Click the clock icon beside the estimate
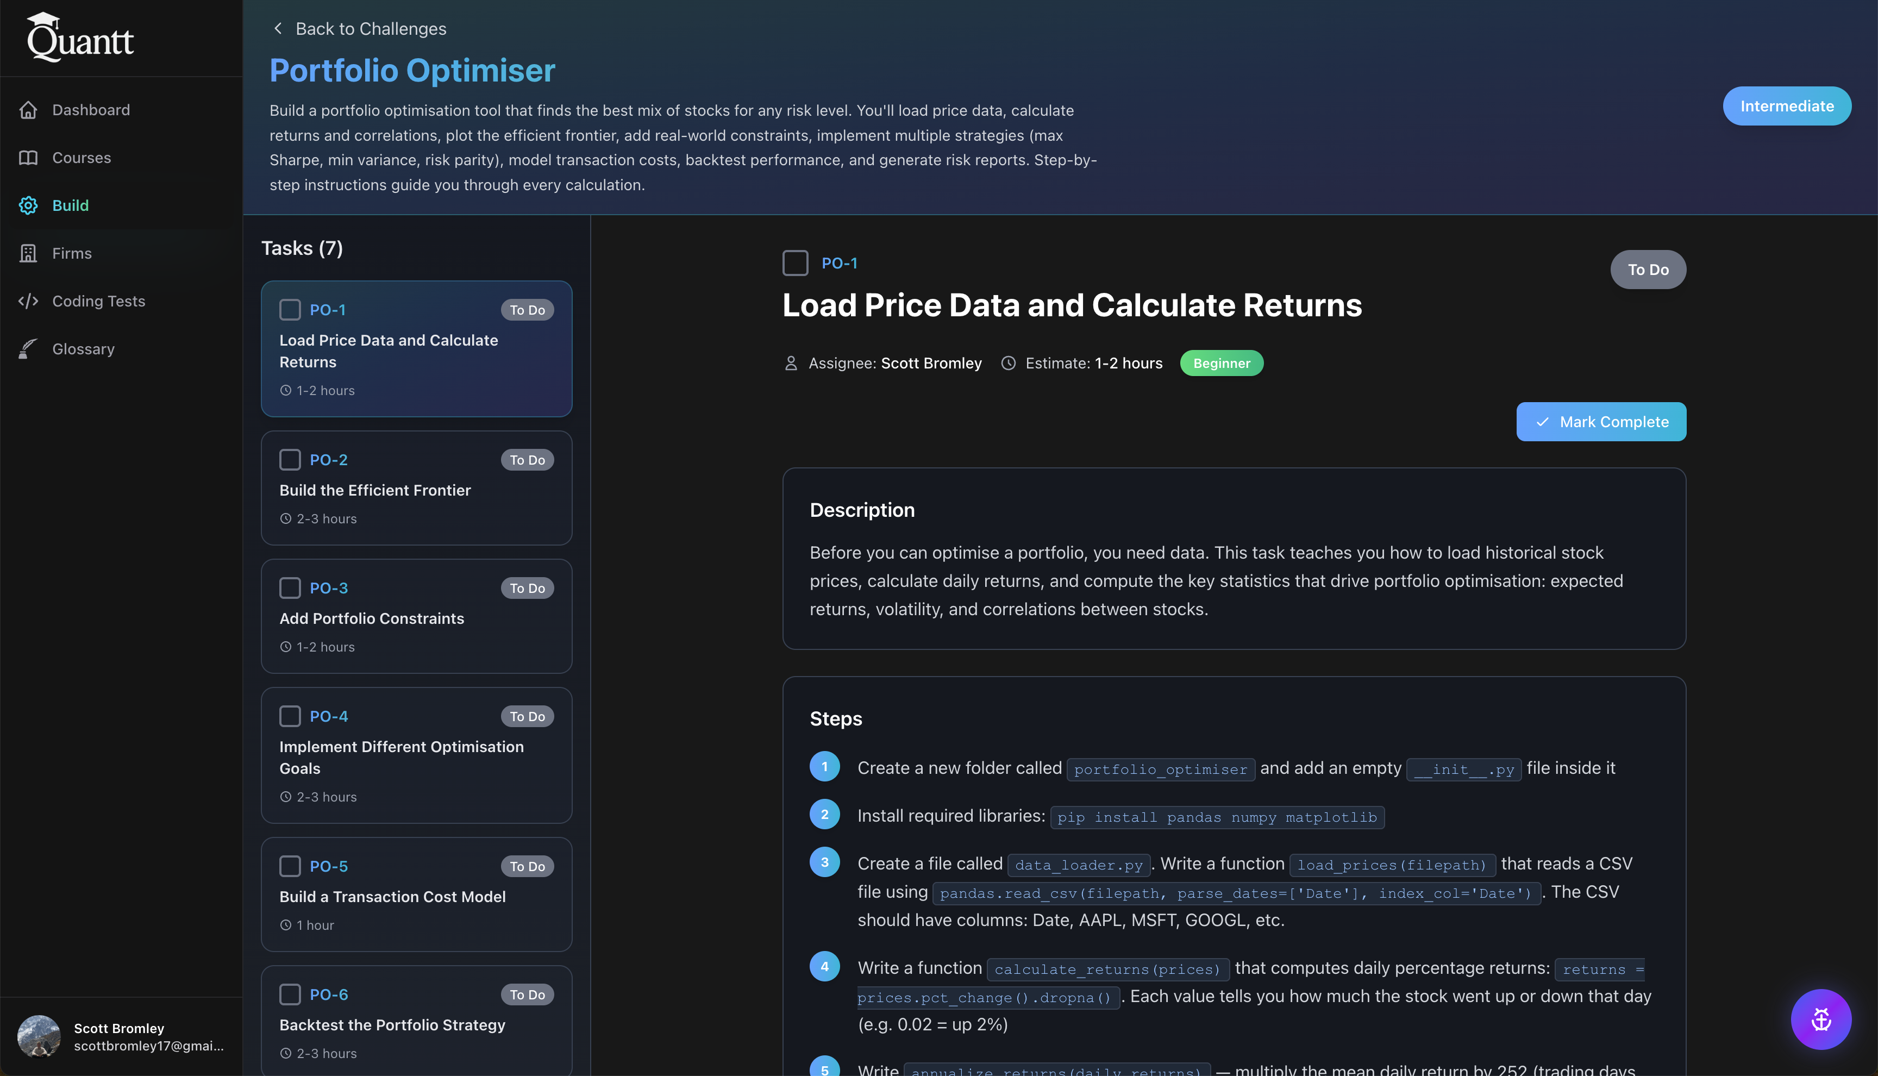 1009,363
